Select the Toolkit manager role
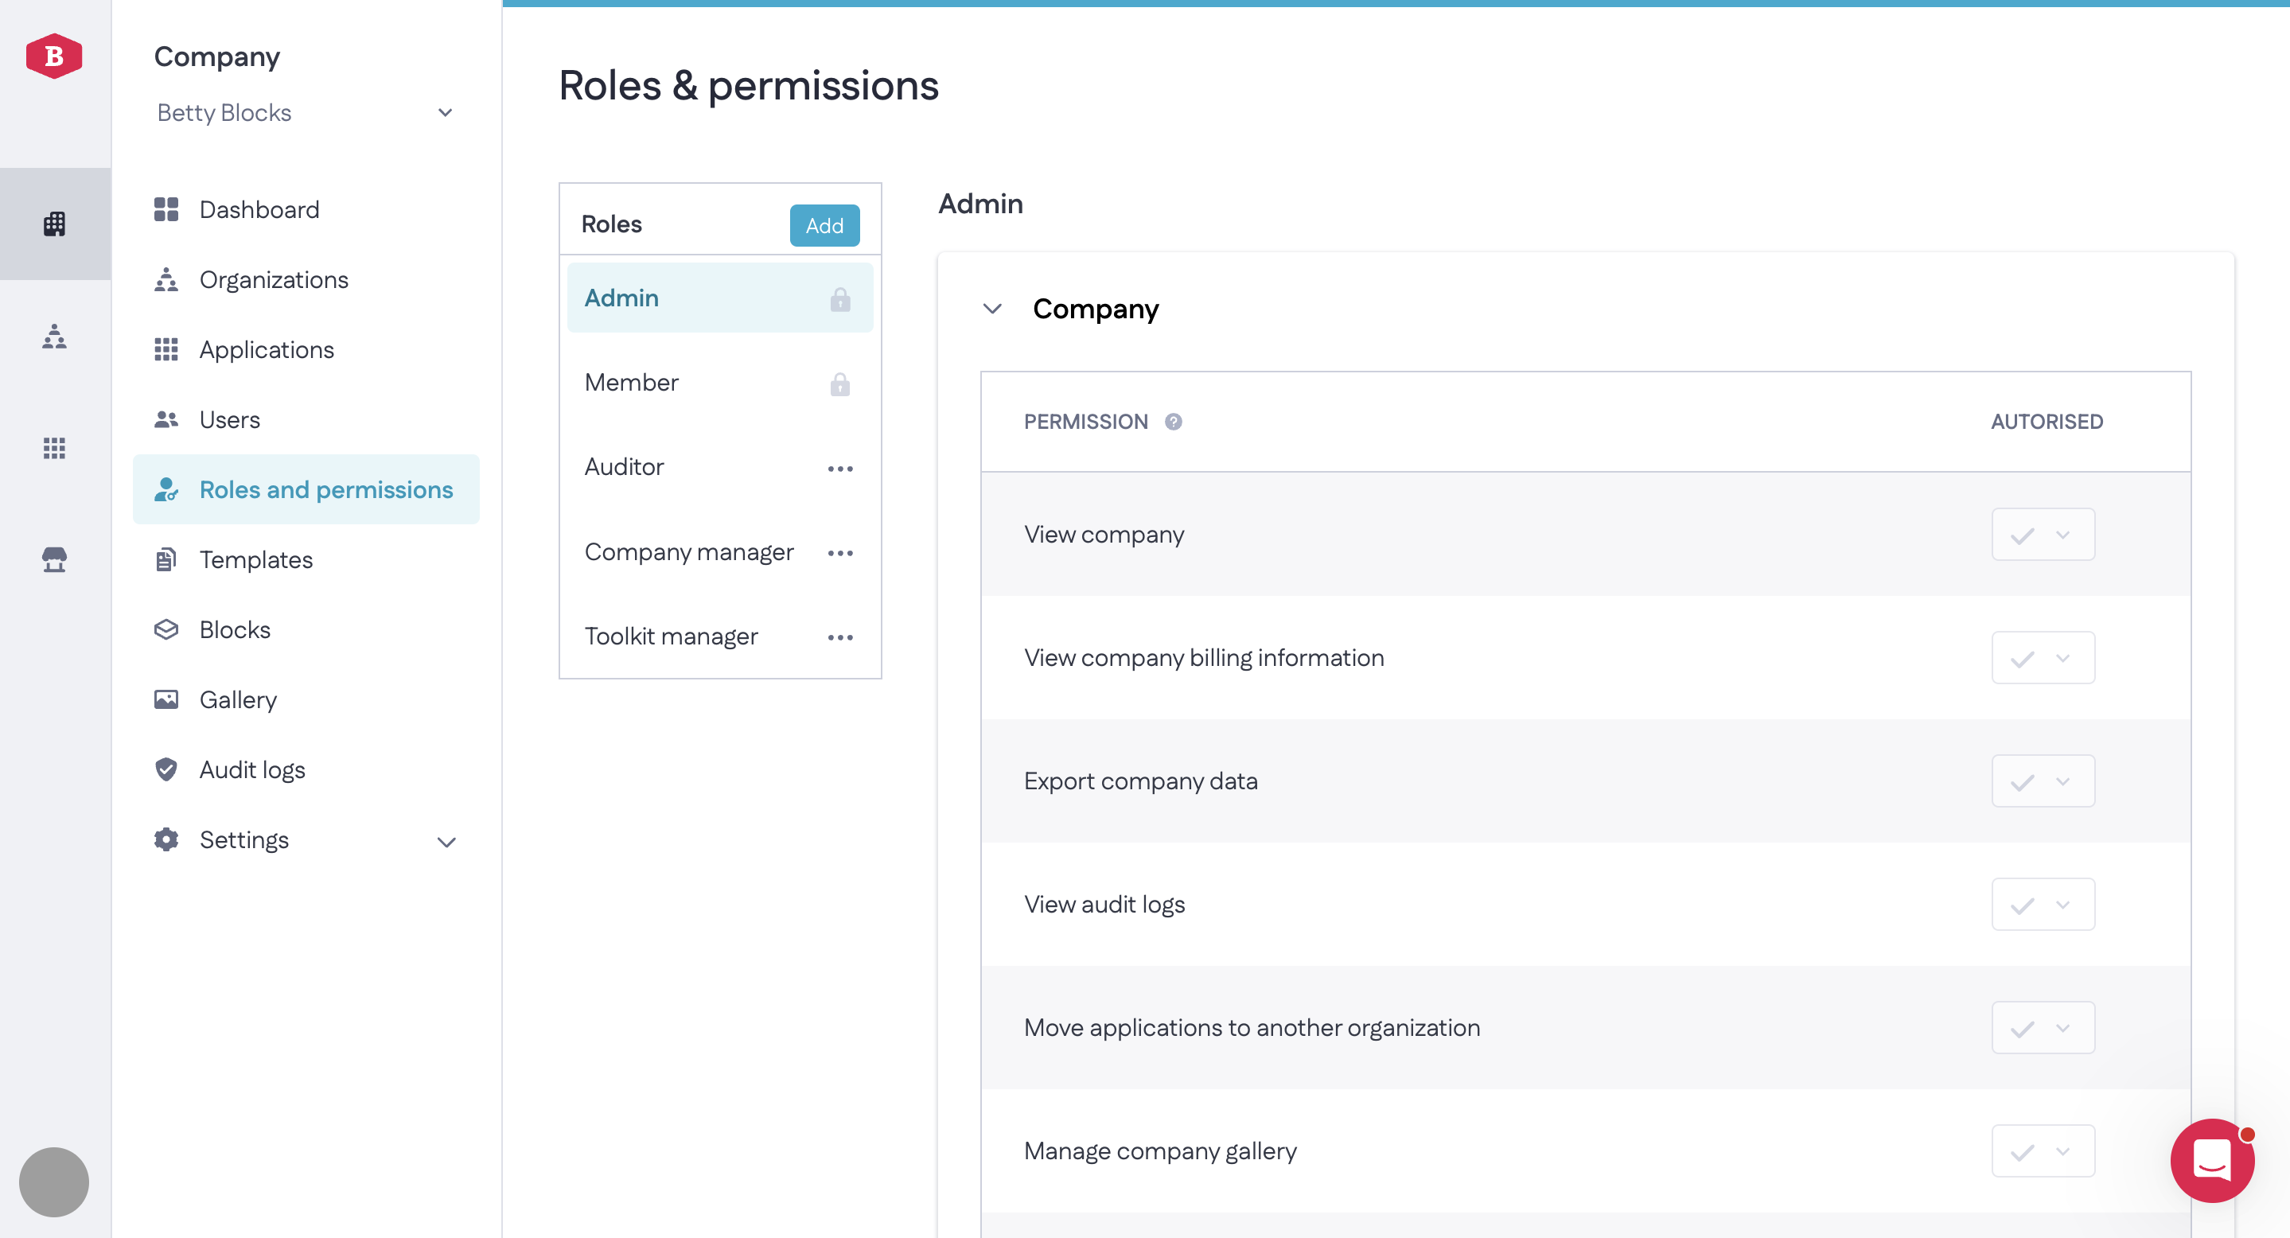This screenshot has width=2290, height=1238. click(x=720, y=637)
